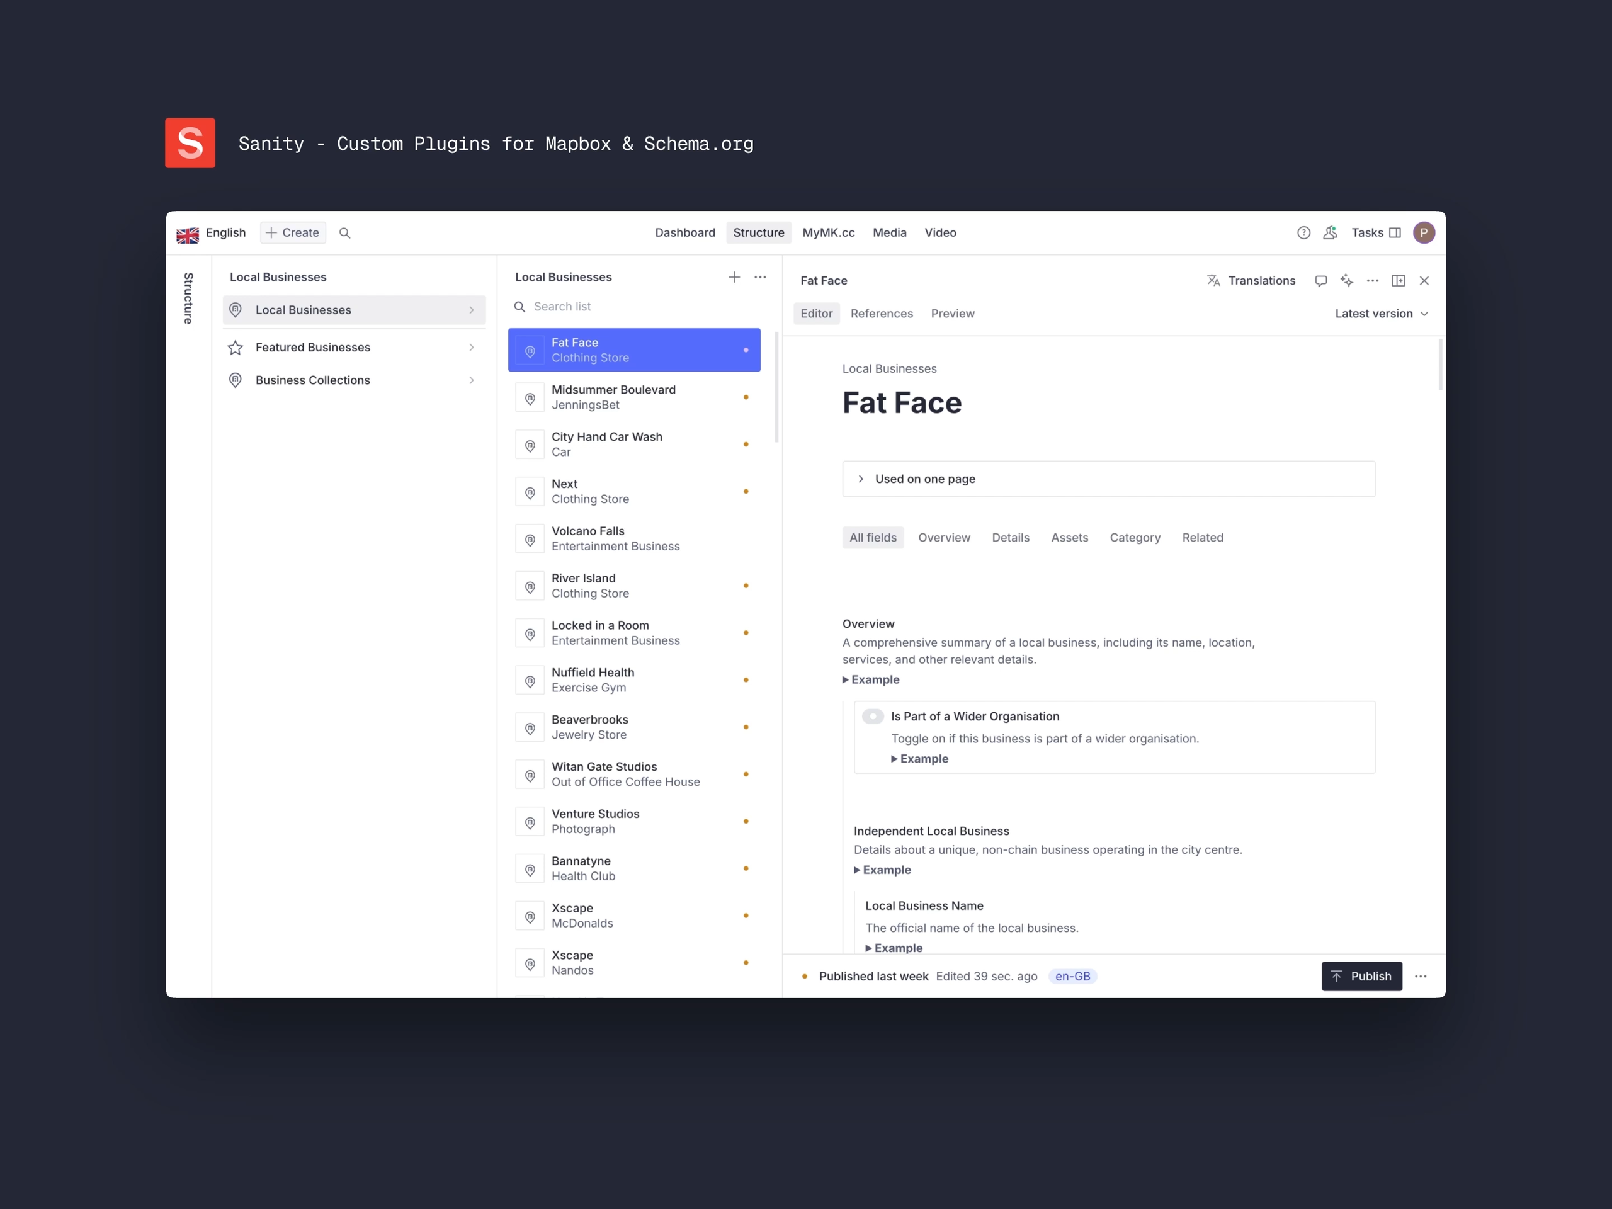The height and width of the screenshot is (1209, 1612).
Task: Click the user avatar P icon
Action: (1423, 233)
